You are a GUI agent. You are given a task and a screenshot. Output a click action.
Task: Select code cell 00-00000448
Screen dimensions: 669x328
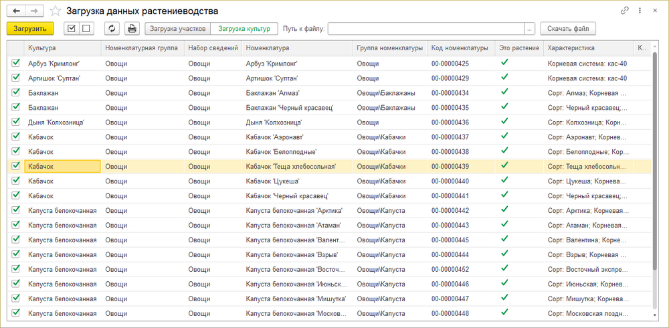461,313
